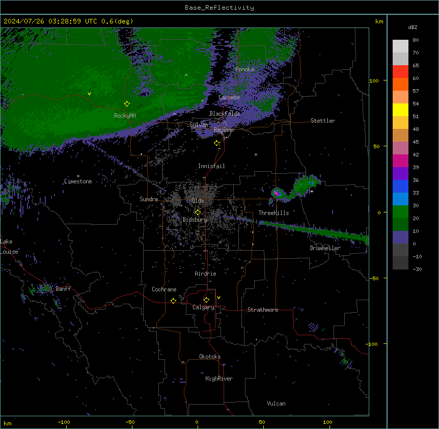Image resolution: width=439 pixels, height=429 pixels.
Task: Click the Blackfalds city label
Action: tap(225, 114)
